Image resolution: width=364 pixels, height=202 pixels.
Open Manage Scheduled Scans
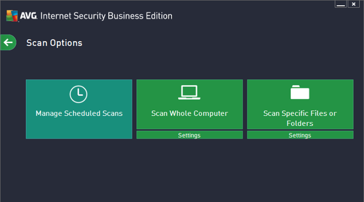79,114
